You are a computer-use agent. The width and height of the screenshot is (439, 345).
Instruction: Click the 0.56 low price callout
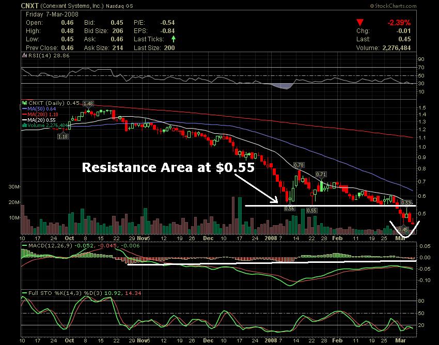pos(289,208)
